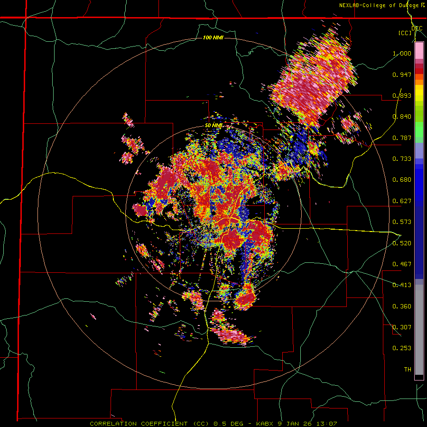
Task: Click the 0.893 legend value
Action: pos(402,95)
